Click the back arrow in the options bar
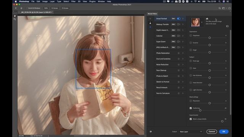This screenshot has height=137, width=244. click(16, 8)
